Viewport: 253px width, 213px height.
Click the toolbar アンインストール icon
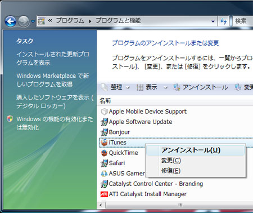click(177, 87)
